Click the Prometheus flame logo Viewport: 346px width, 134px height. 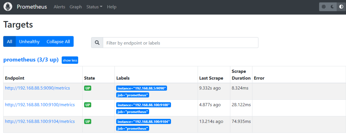coord(8,7)
